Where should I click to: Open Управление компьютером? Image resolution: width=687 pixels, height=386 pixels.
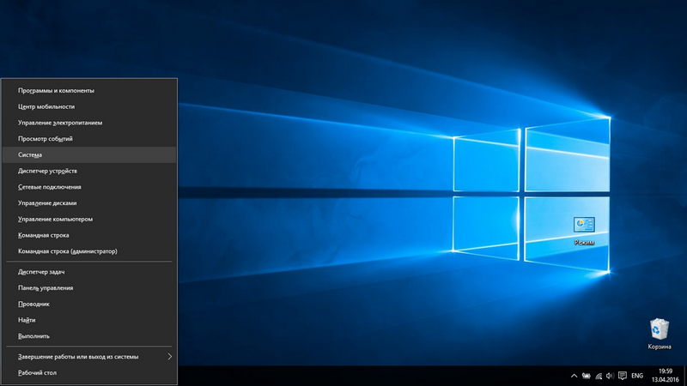(89, 219)
